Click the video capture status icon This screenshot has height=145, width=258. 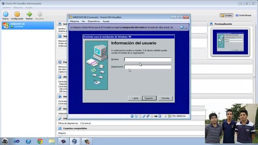point(156,116)
